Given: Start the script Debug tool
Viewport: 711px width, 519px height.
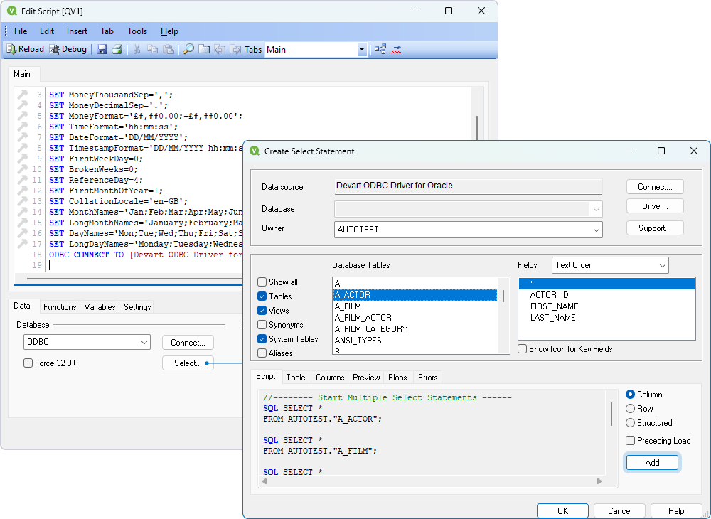Looking at the screenshot, I should tap(68, 50).
